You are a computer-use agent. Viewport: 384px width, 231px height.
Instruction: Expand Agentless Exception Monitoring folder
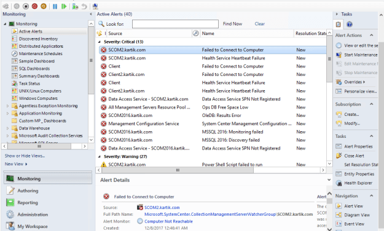pos(7,106)
